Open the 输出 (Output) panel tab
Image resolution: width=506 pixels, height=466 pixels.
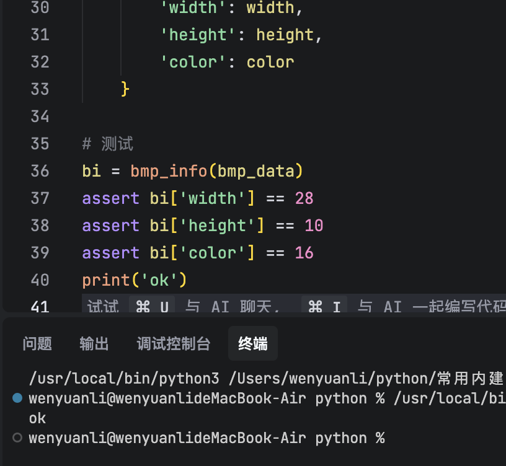coord(94,343)
